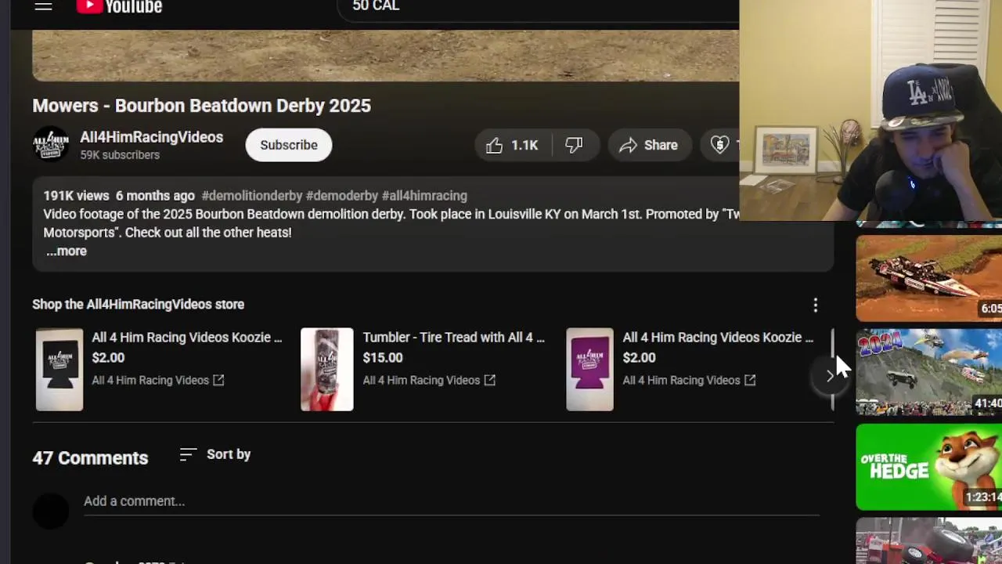The width and height of the screenshot is (1002, 564).
Task: Open the #demoderby hashtag
Action: click(x=342, y=196)
